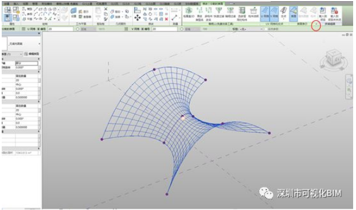Click the Show work plane button
Viewport: 356px width, 210px height.
(84, 12)
